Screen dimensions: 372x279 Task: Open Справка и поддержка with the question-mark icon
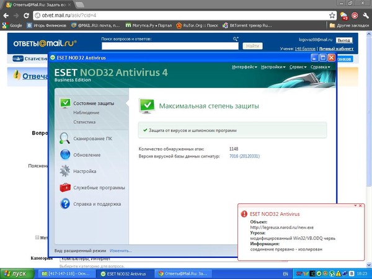point(91,204)
